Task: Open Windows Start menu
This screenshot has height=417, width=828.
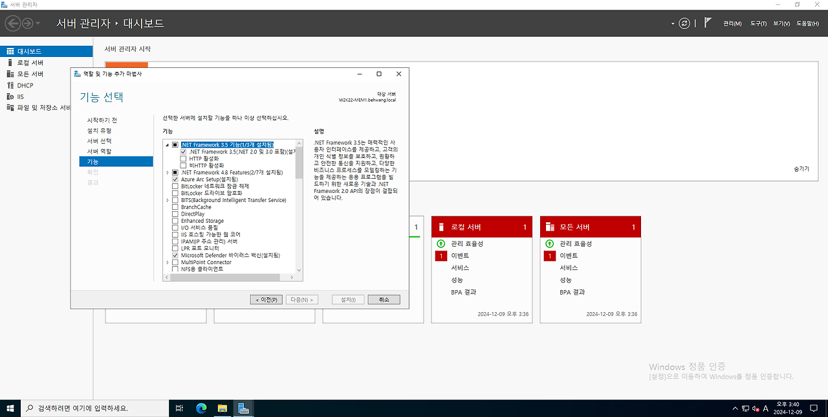Action: pos(10,408)
